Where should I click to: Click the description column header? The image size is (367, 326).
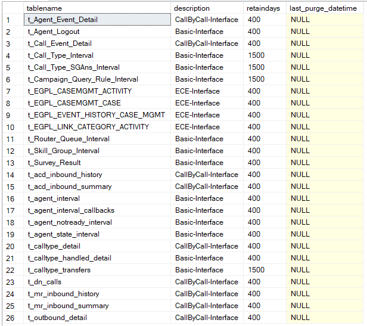click(207, 8)
